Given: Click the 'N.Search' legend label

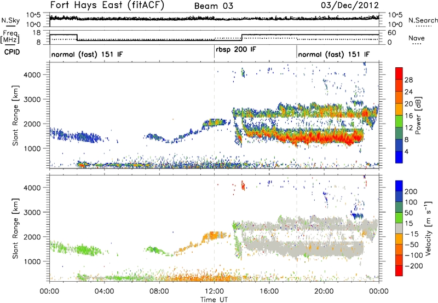Looking at the screenshot, I should 423,20.
